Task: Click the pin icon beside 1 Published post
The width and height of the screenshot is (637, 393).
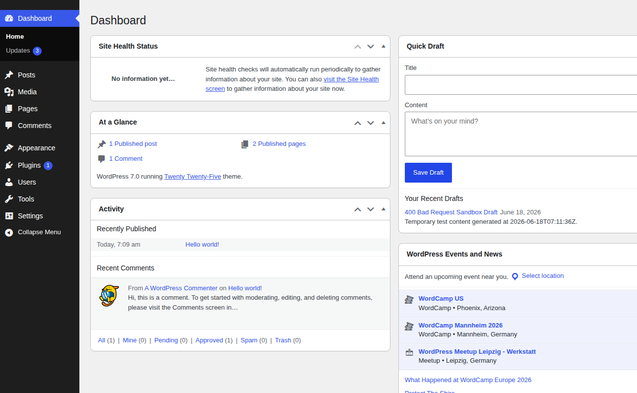Action: (x=102, y=144)
